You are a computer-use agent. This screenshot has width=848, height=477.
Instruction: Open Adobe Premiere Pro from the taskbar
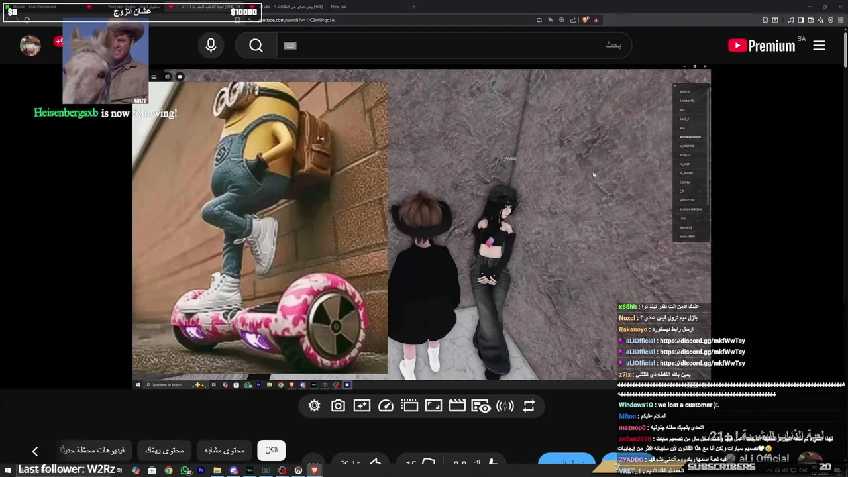(x=201, y=470)
